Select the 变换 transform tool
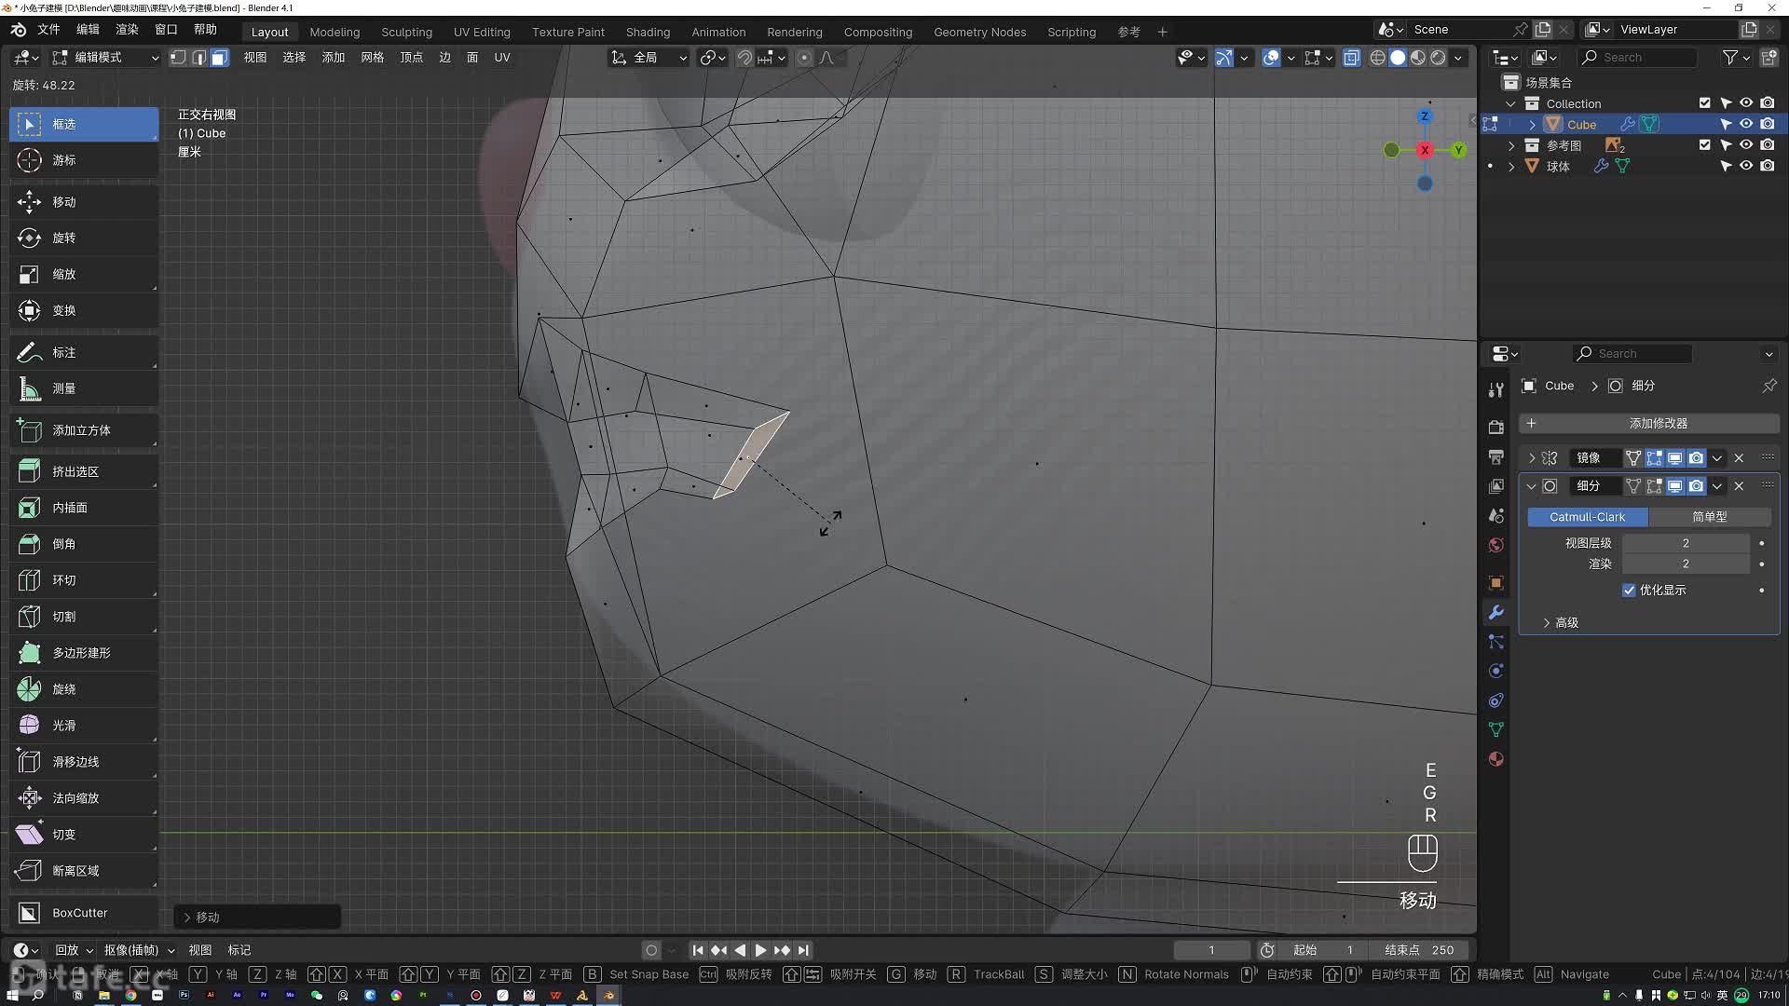The height and width of the screenshot is (1006, 1789). [84, 311]
